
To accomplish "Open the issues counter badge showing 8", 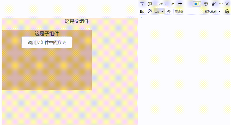I will click(x=197, y=4).
